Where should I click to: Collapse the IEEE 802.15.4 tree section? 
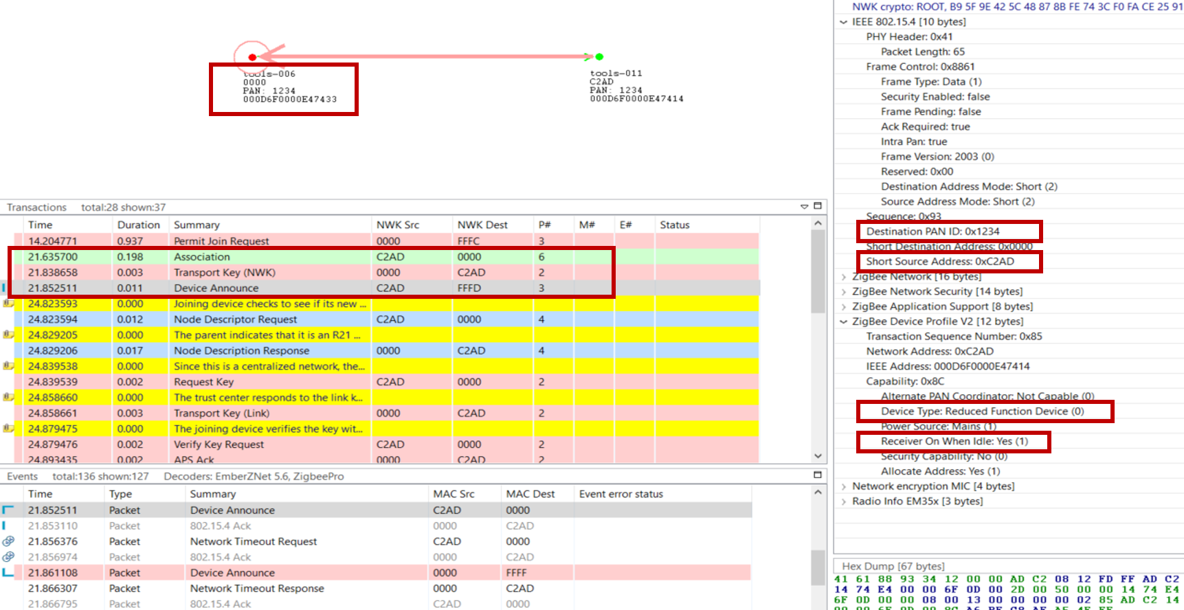tap(843, 22)
